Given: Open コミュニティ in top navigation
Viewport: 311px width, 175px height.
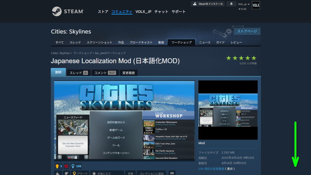Looking at the screenshot, I should click(x=122, y=12).
